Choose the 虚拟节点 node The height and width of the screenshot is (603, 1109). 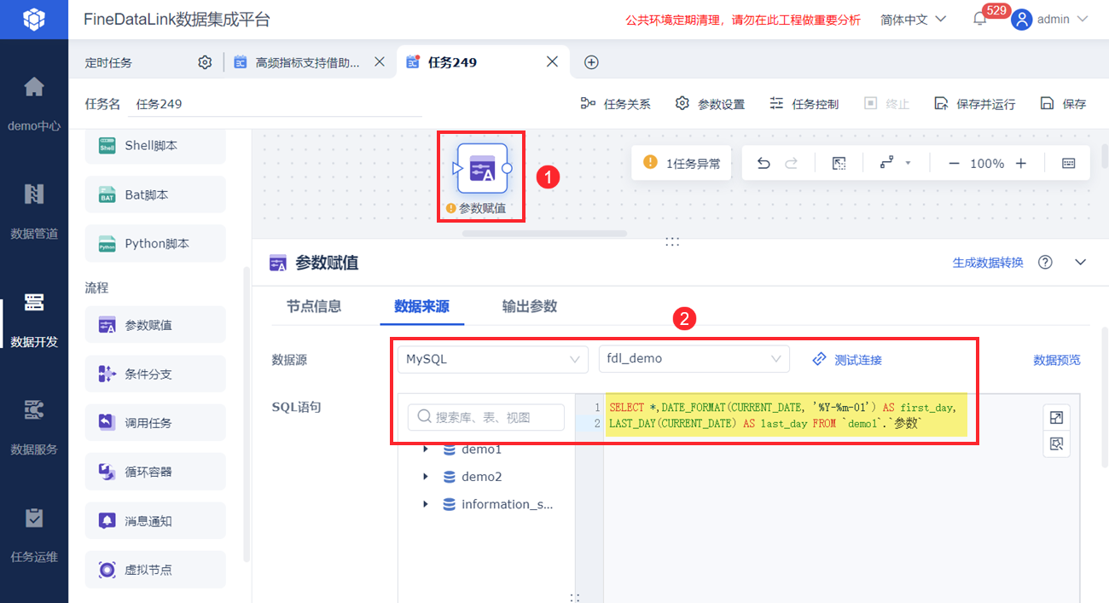[x=155, y=569]
